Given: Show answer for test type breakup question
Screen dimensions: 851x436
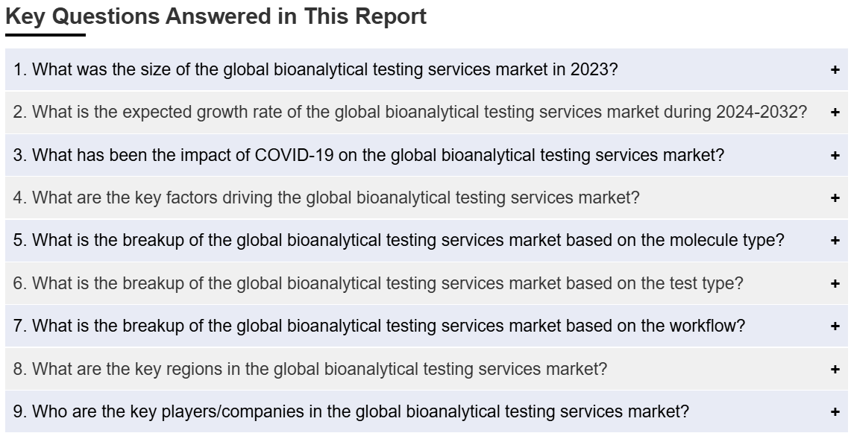Looking at the screenshot, I should 377,283.
